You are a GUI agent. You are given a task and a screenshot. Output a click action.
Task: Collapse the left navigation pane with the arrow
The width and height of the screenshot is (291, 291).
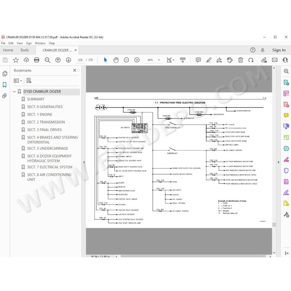pyautogui.click(x=84, y=162)
